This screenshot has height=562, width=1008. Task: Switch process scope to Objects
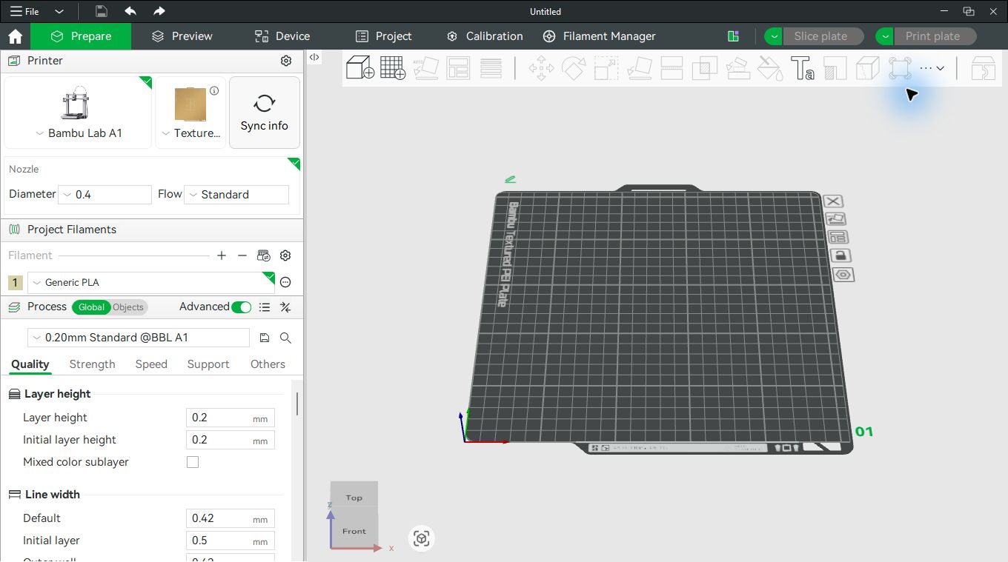point(128,307)
